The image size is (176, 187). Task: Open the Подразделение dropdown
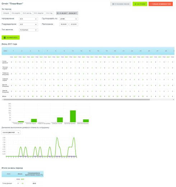(x=28, y=24)
